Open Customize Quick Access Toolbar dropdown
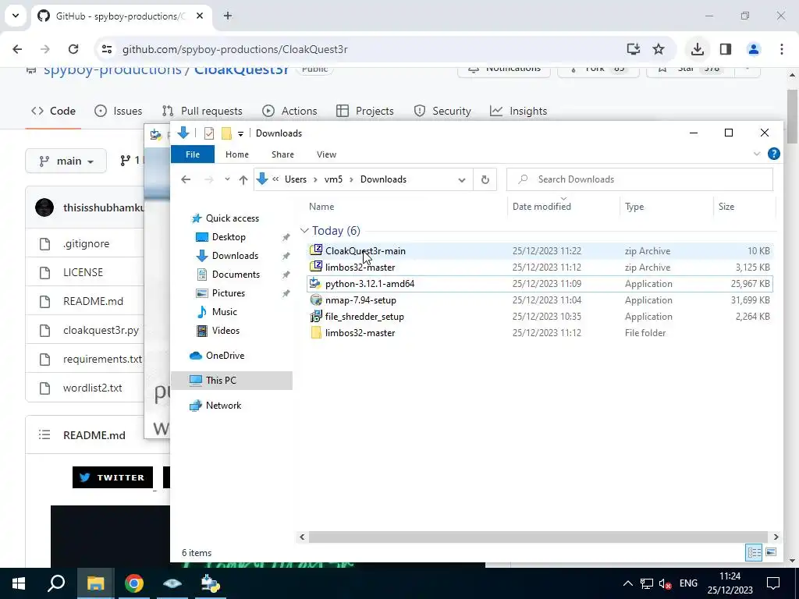The image size is (799, 599). click(240, 133)
